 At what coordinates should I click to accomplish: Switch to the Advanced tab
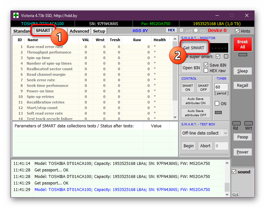pos(79,31)
